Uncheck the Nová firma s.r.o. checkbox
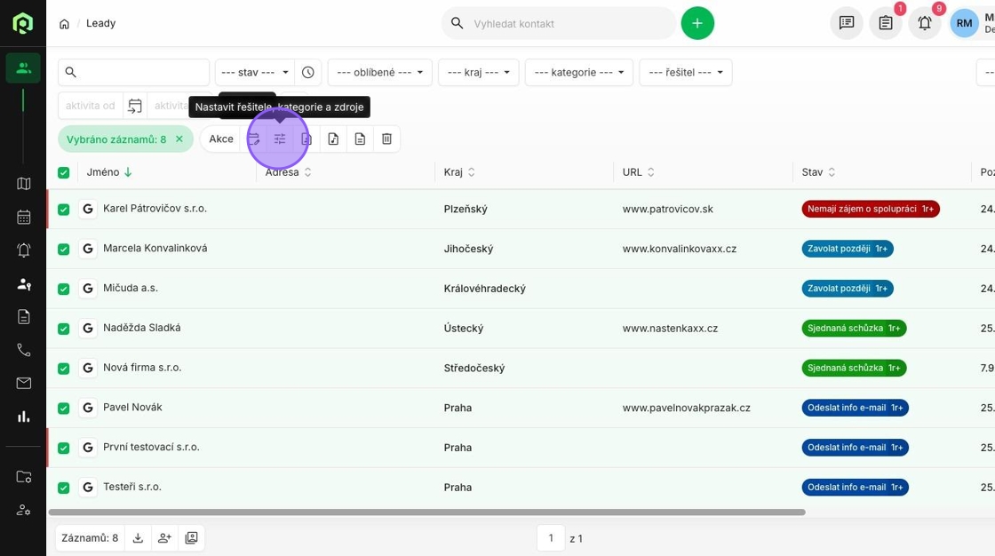995x556 pixels. pyautogui.click(x=63, y=369)
